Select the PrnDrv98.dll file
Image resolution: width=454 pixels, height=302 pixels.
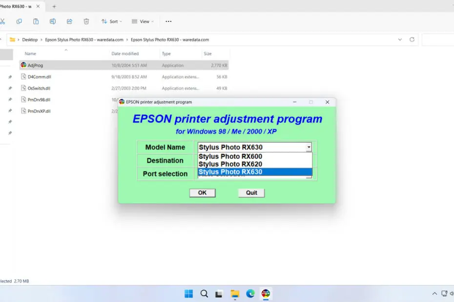40,100
